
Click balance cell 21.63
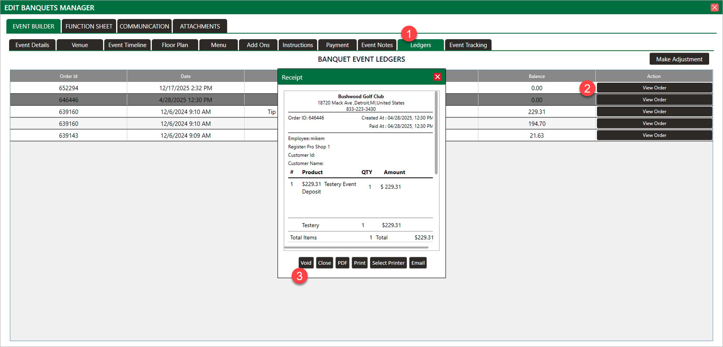[537, 135]
